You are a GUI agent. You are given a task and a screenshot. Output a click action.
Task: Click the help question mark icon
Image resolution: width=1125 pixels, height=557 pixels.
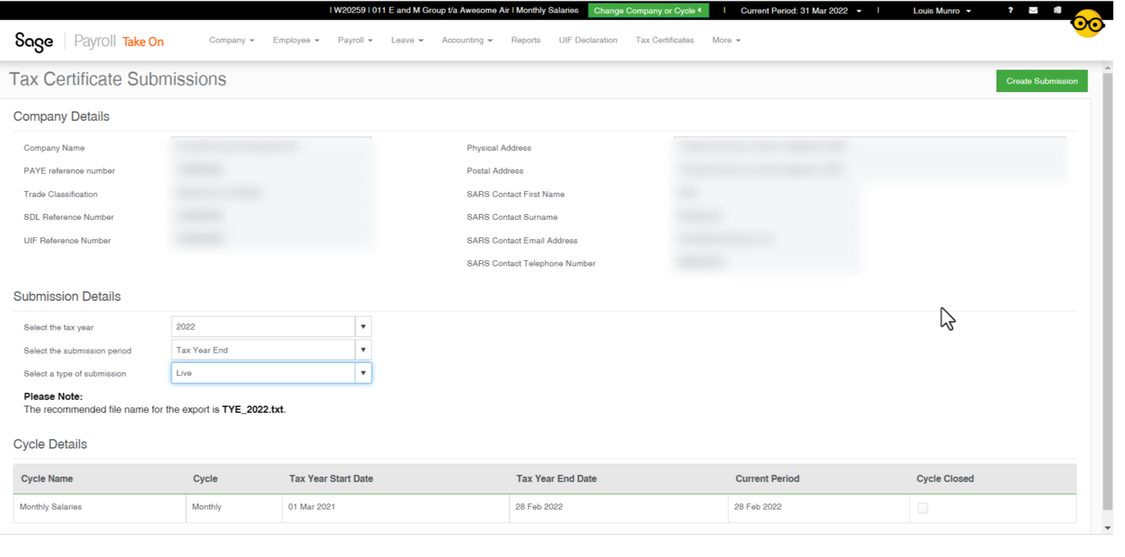(x=1011, y=10)
